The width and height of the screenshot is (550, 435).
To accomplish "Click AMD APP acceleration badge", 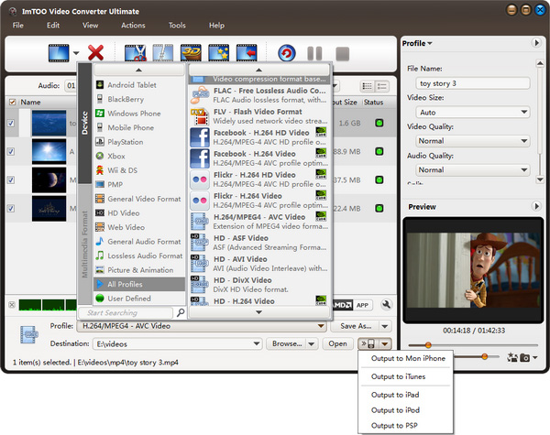I will click(x=353, y=305).
